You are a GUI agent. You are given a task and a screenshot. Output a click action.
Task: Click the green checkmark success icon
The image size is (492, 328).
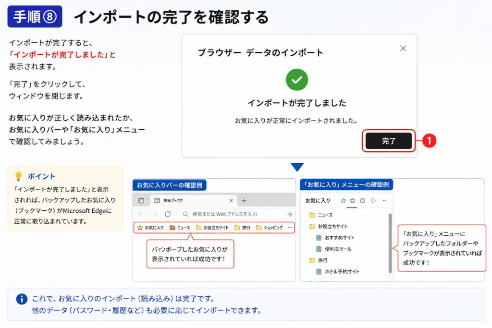pos(297,80)
